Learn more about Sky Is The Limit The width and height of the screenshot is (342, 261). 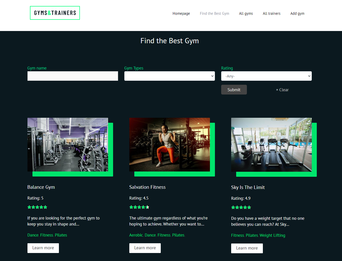tap(247, 248)
